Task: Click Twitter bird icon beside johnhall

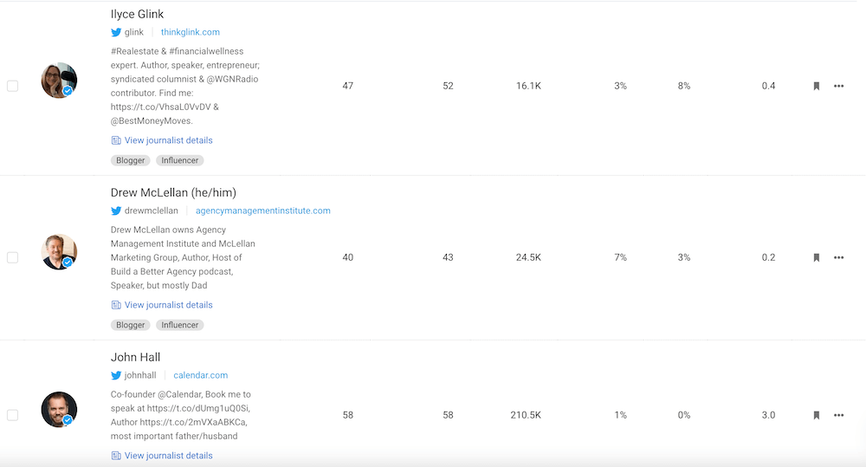Action: [116, 375]
